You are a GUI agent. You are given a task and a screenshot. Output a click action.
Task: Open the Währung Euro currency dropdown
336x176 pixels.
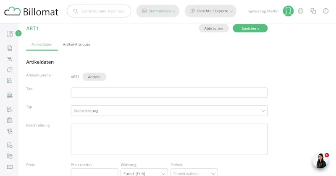144,173
